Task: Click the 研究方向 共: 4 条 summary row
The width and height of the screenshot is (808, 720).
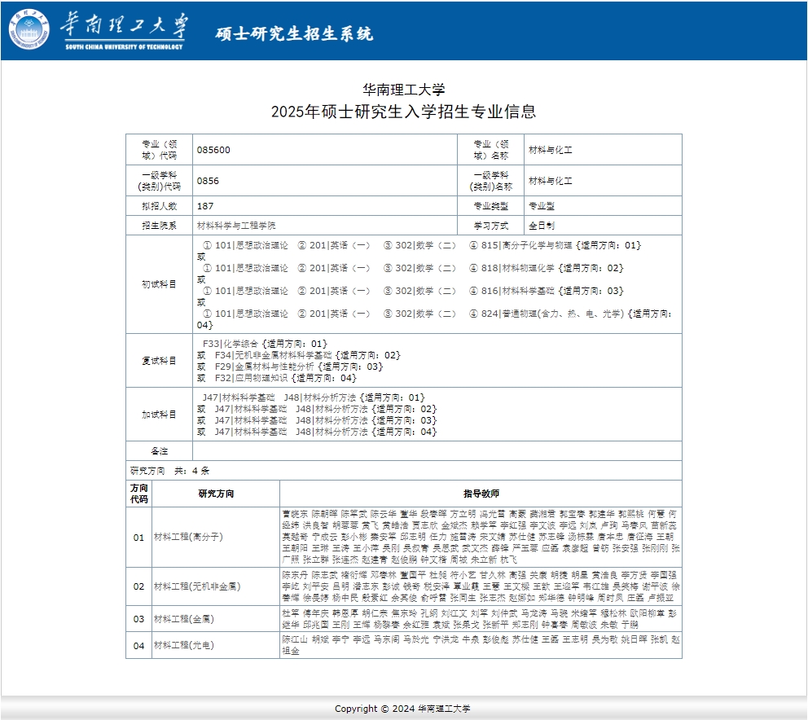Action: (404, 471)
